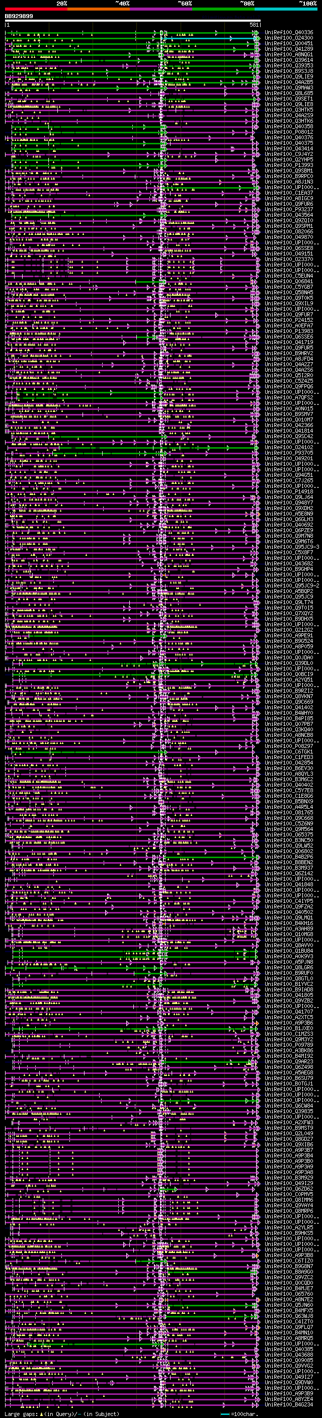This screenshot has width=322, height=1418.
Task: Select hit UniRef100_C6TGK1
Action: tap(289, 752)
